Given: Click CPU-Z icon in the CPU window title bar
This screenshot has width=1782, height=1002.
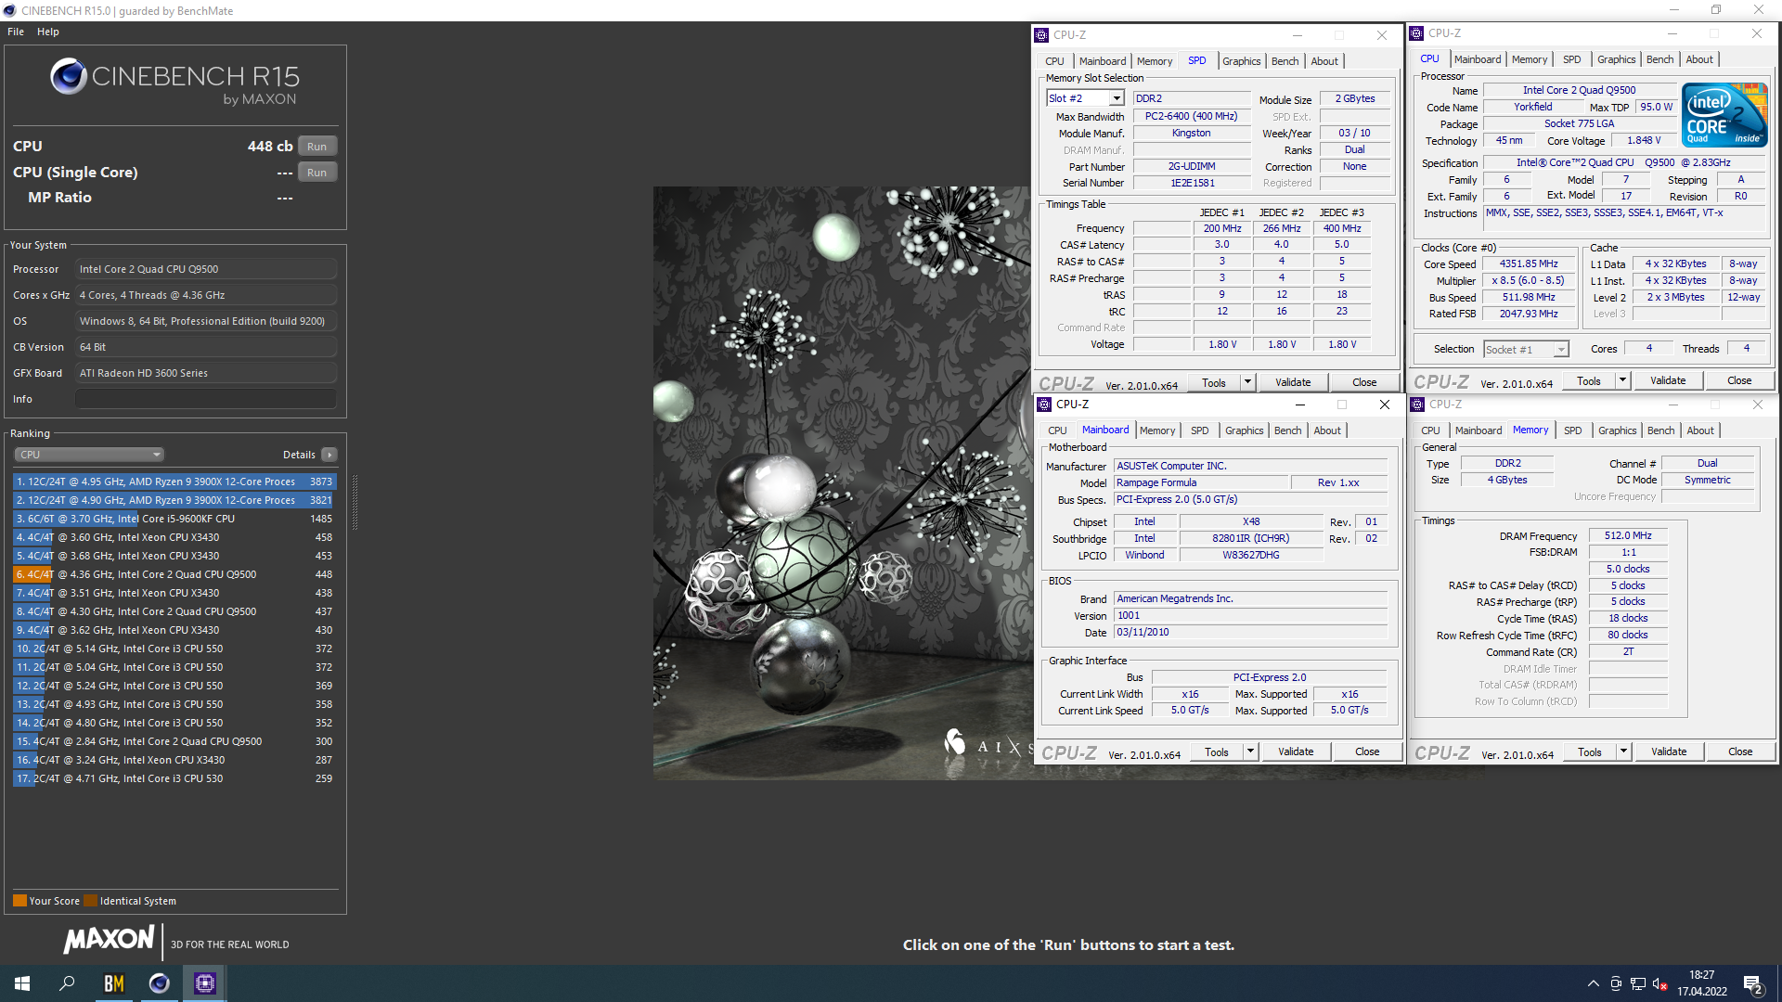Looking at the screenshot, I should point(1416,33).
